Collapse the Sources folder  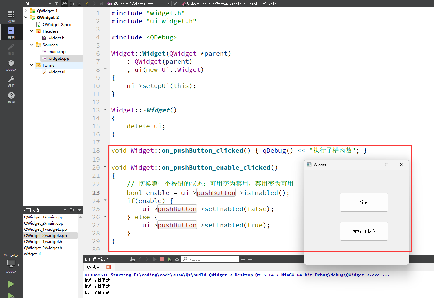[32, 45]
